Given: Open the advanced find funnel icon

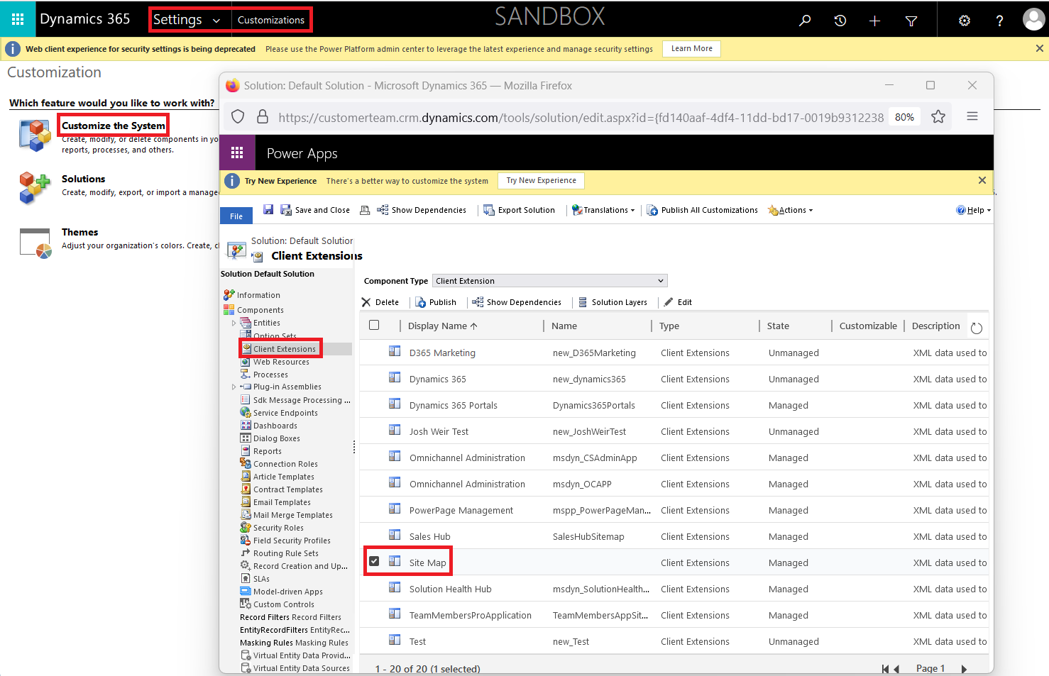Looking at the screenshot, I should pyautogui.click(x=911, y=21).
